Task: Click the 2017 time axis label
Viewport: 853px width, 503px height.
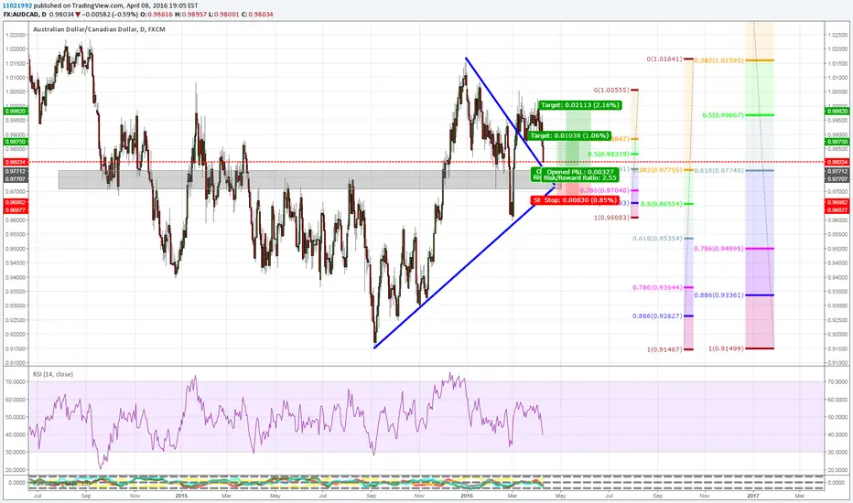Action: pos(753,496)
